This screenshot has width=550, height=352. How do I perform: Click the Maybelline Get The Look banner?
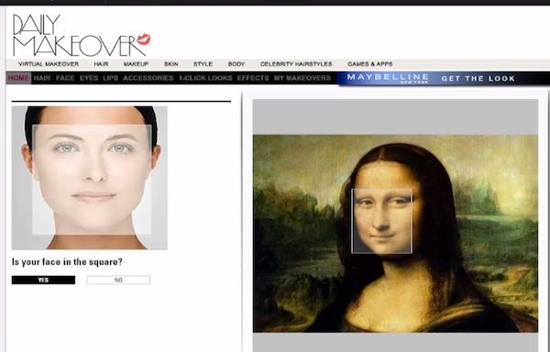coord(444,78)
